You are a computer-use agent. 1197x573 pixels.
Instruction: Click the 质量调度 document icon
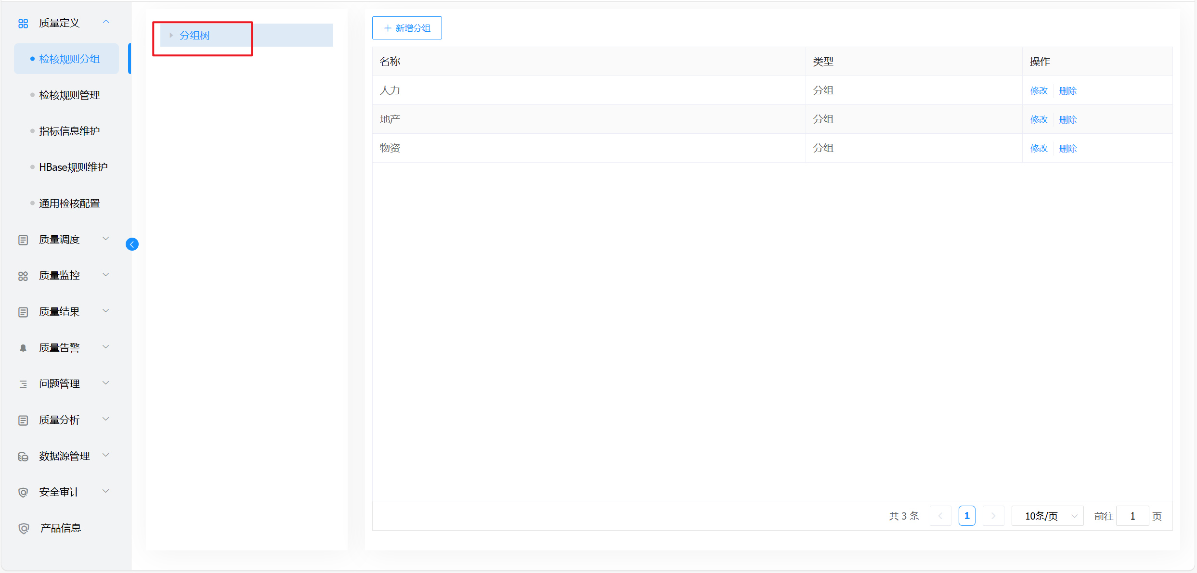pos(23,240)
